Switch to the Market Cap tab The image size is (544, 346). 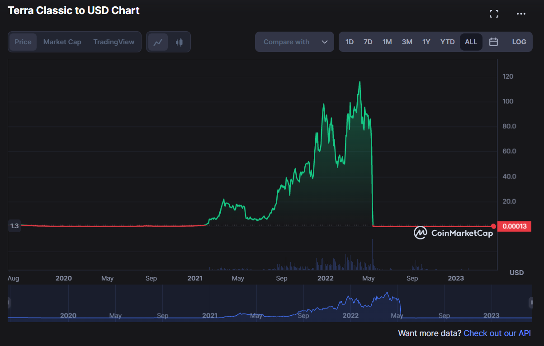[62, 42]
